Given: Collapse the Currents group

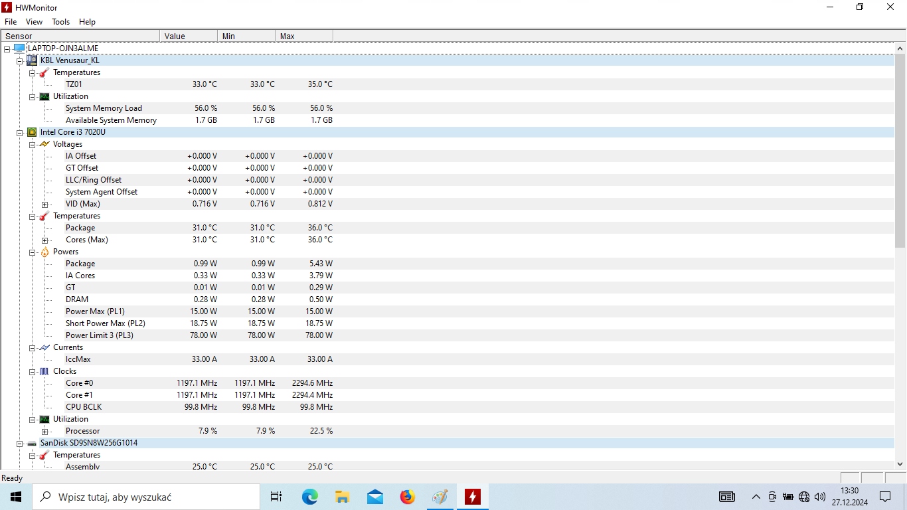Looking at the screenshot, I should click(x=32, y=347).
